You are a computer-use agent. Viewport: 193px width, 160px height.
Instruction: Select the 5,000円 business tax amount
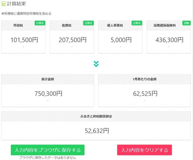coord(121,40)
